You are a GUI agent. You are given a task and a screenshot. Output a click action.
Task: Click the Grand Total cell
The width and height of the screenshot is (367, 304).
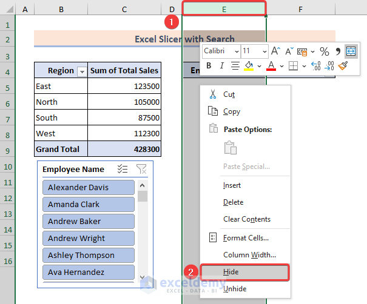(x=61, y=149)
